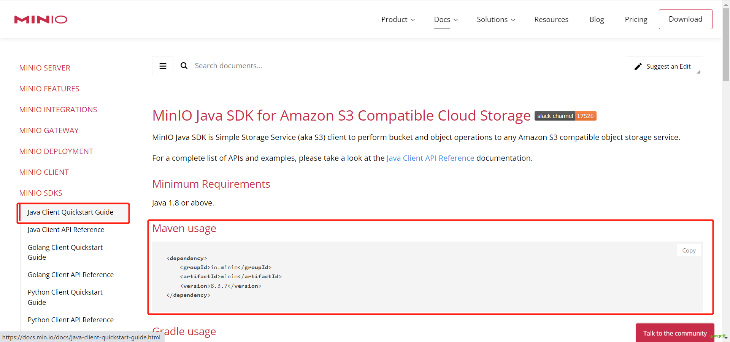Open Python Client Quickstart Guide
The height and width of the screenshot is (342, 730).
click(65, 297)
